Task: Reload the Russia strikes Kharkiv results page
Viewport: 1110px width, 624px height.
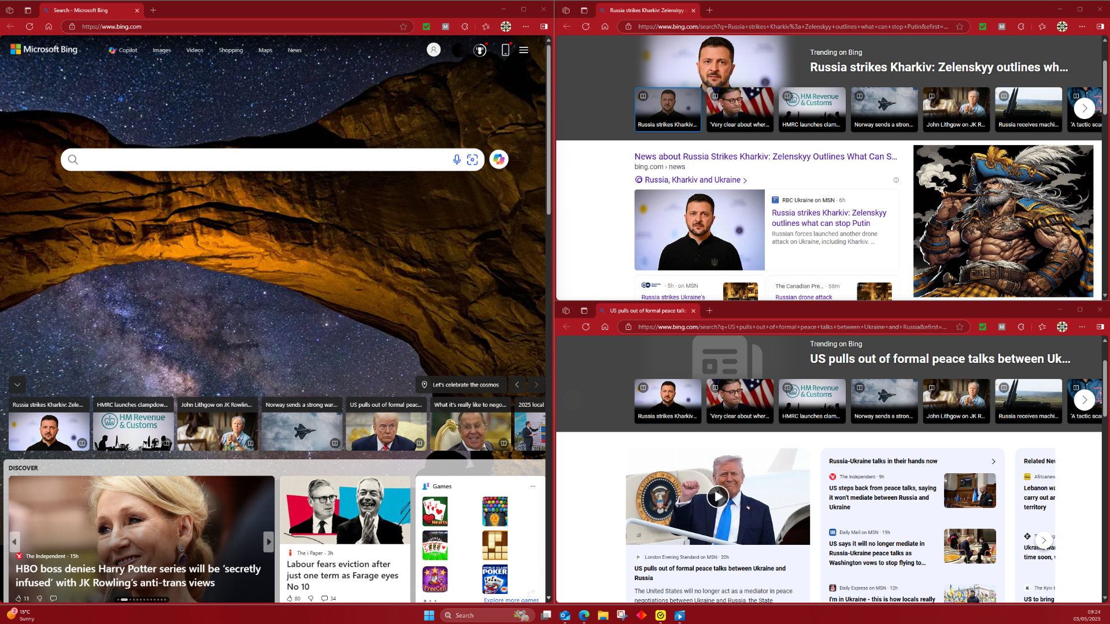Action: pyautogui.click(x=586, y=27)
